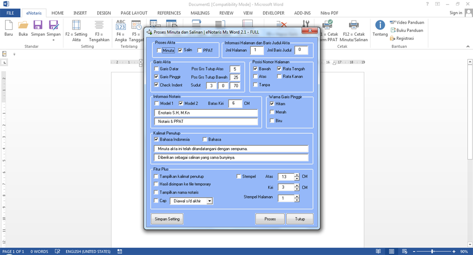Switch to INSERT tab
The height and width of the screenshot is (255, 473).
[80, 13]
